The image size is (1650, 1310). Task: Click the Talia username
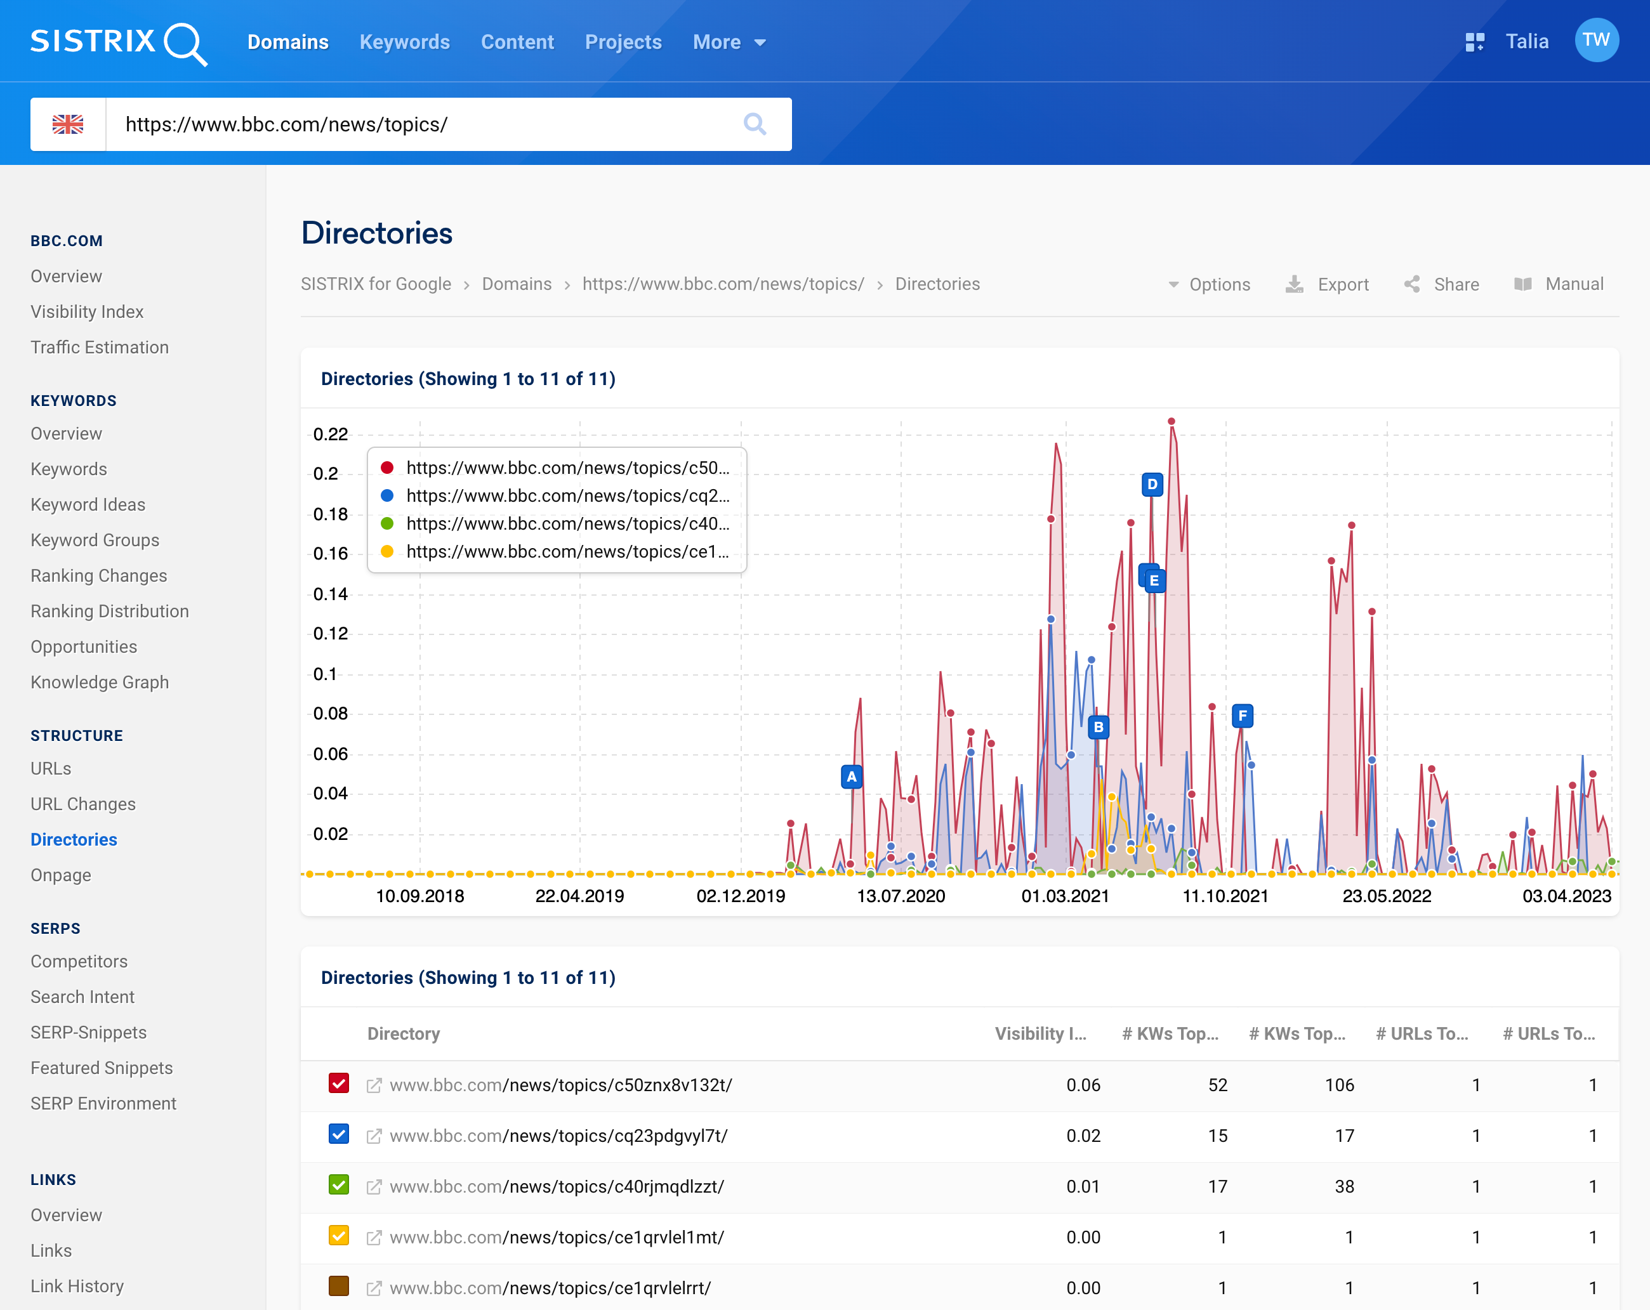pos(1527,41)
